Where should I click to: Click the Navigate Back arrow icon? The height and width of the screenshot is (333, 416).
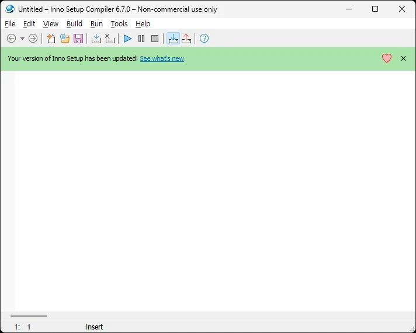point(11,39)
